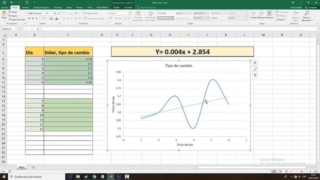Select chart title Tipo de cambio
This screenshot has width=320, height=180.
click(x=178, y=65)
